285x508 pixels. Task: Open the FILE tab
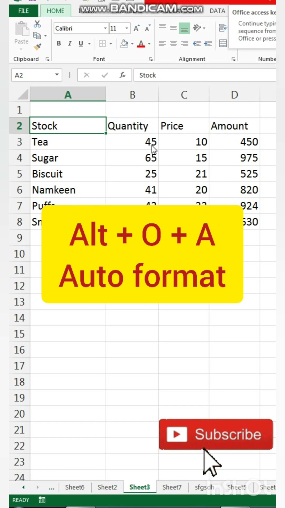23,11
